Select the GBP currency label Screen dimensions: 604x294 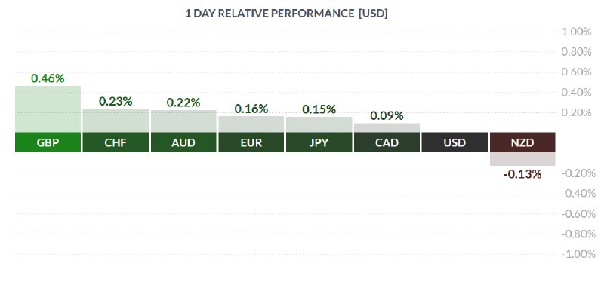48,142
